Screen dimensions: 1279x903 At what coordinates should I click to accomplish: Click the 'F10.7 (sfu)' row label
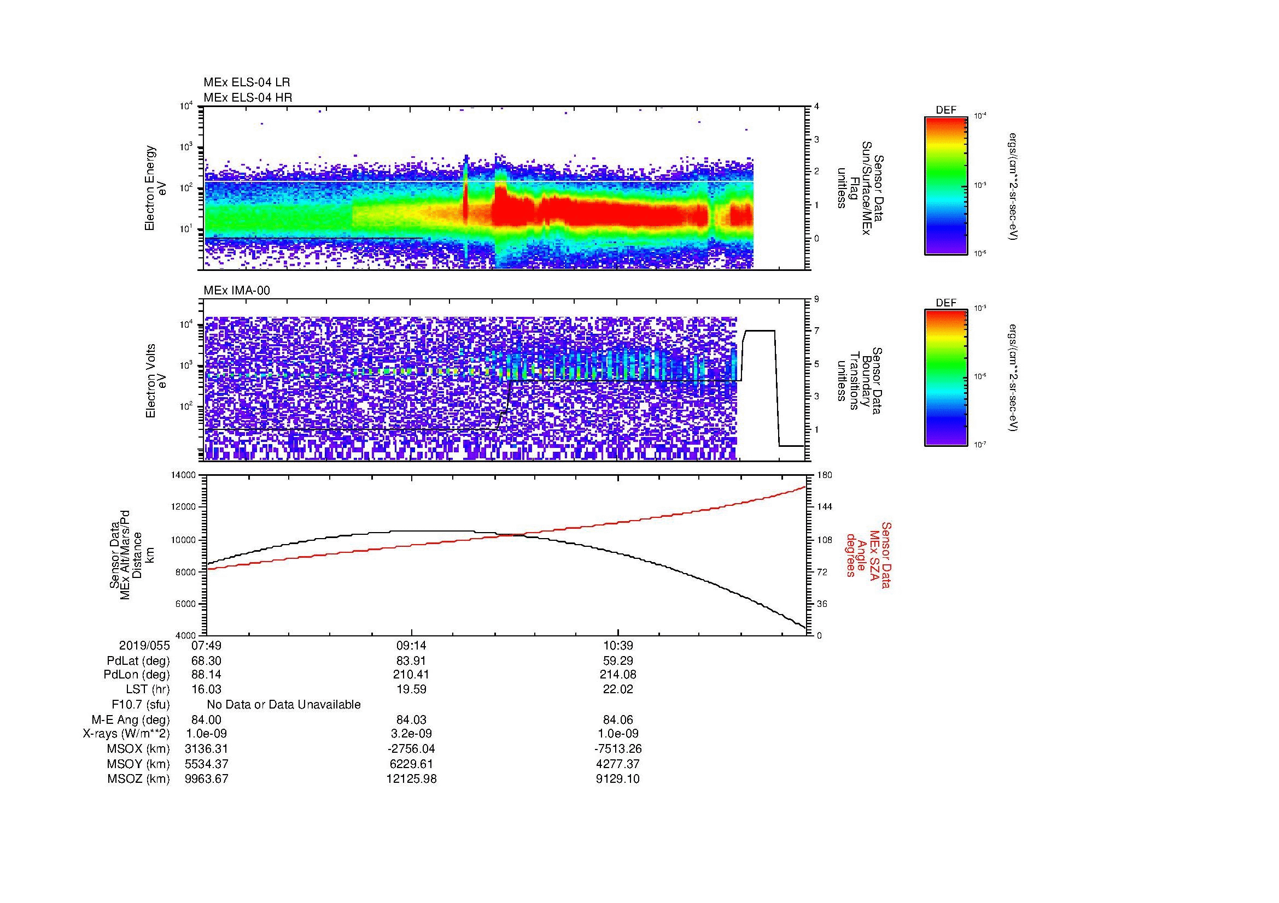point(141,705)
